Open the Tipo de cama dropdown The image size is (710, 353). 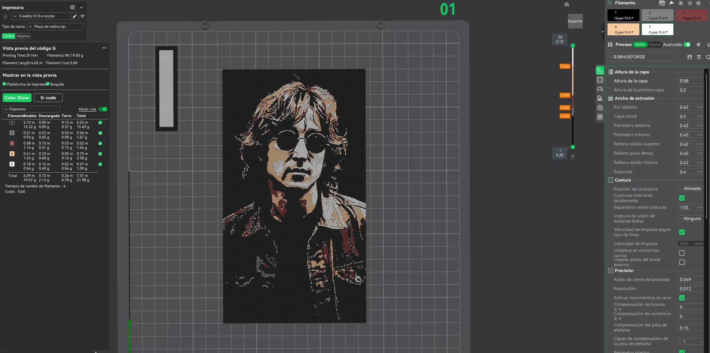55,27
